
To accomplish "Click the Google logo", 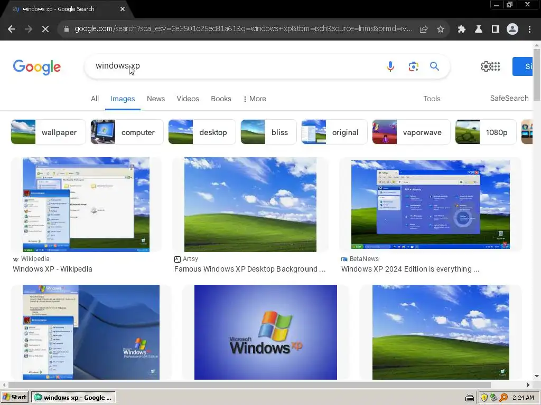I will pyautogui.click(x=37, y=67).
